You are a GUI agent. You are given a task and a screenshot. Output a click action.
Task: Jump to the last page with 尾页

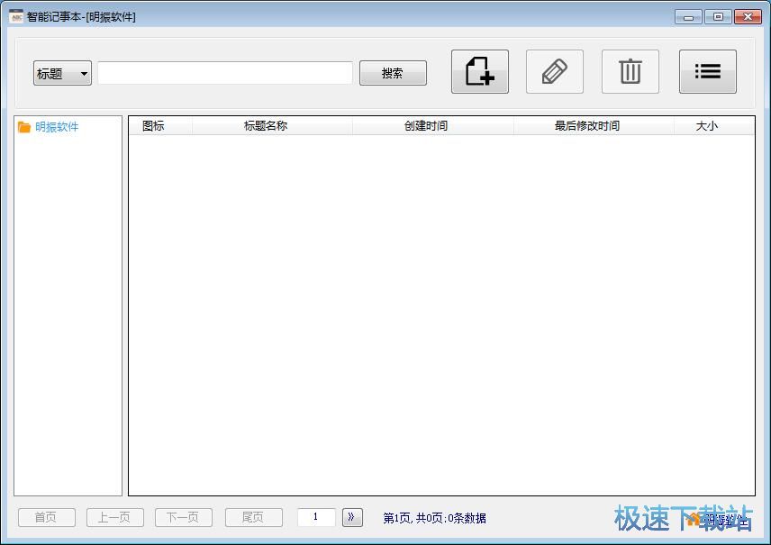254,517
